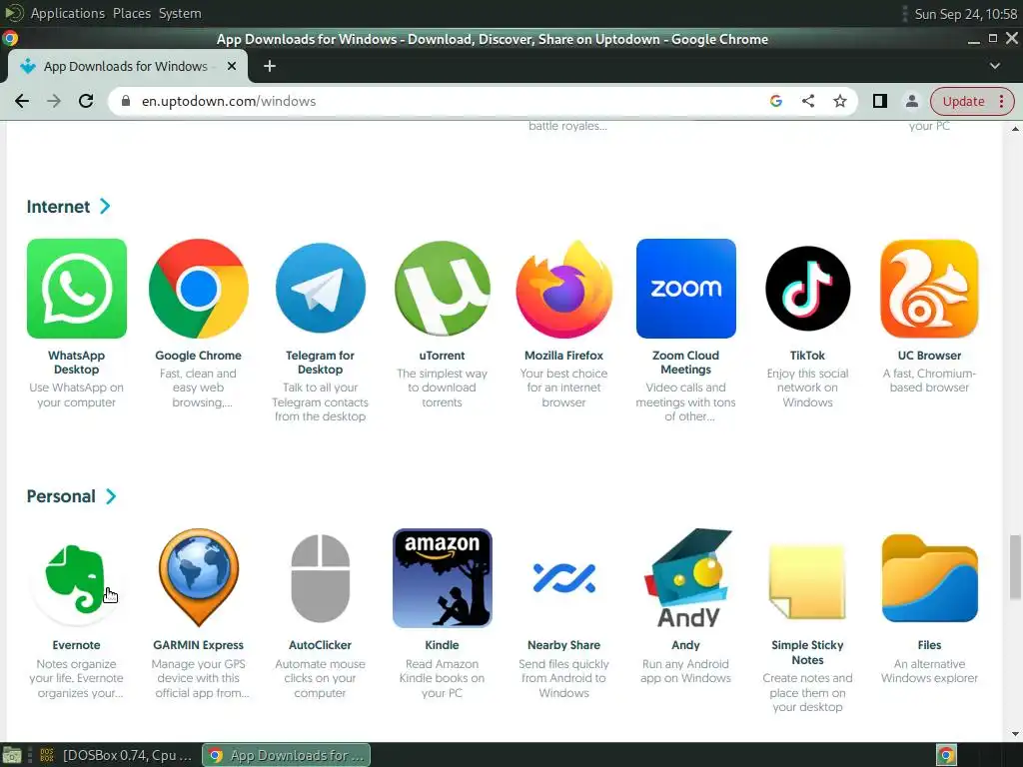Click the Nearby Share title text

[x=563, y=645]
